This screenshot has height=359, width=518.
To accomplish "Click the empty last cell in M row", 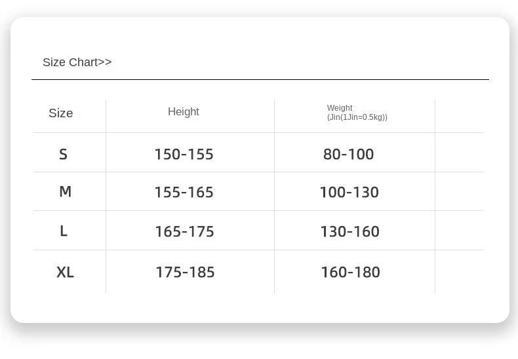I will tap(459, 191).
